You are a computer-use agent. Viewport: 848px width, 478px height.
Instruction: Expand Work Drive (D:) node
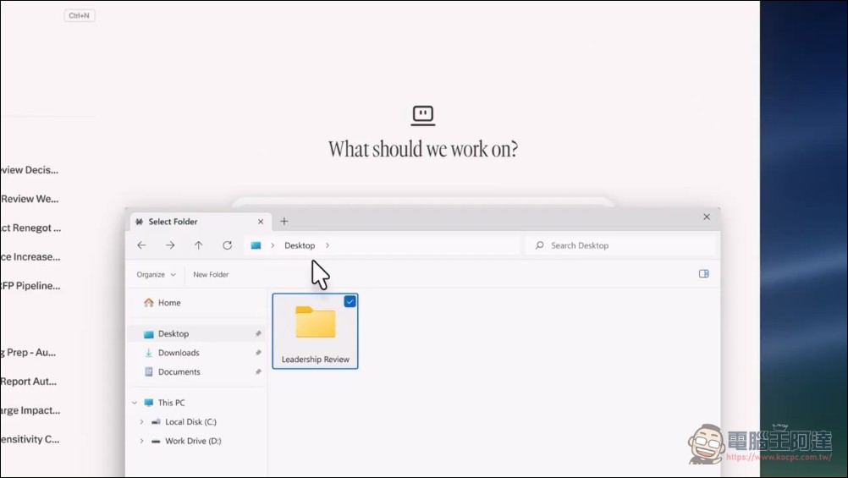click(x=141, y=442)
